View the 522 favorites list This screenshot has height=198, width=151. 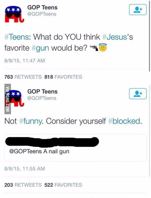pos(63,185)
